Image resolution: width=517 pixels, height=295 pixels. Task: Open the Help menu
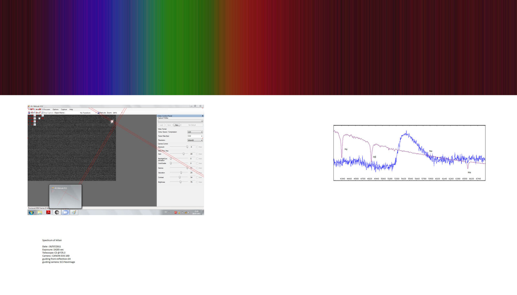tap(71, 110)
